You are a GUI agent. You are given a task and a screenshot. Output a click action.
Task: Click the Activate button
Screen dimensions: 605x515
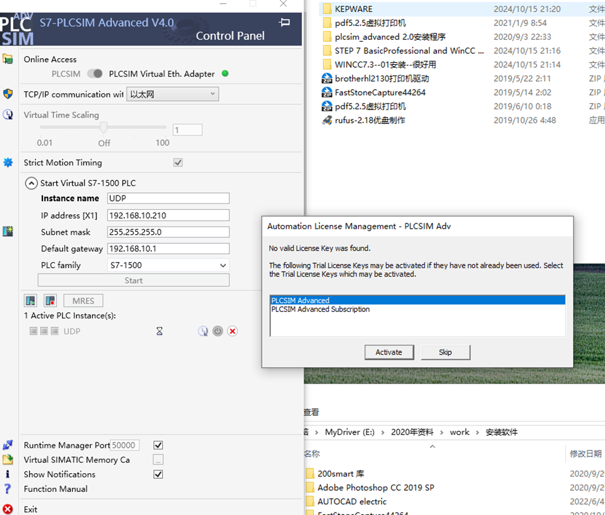coord(388,352)
